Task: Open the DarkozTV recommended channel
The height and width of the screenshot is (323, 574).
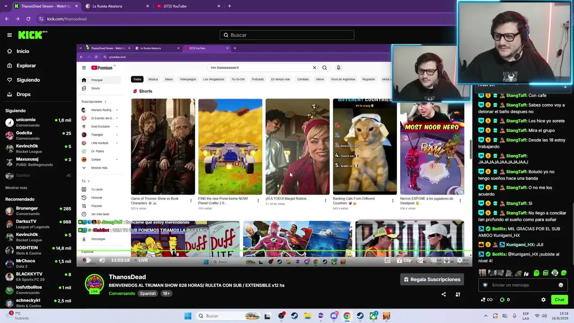Action: [x=38, y=224]
